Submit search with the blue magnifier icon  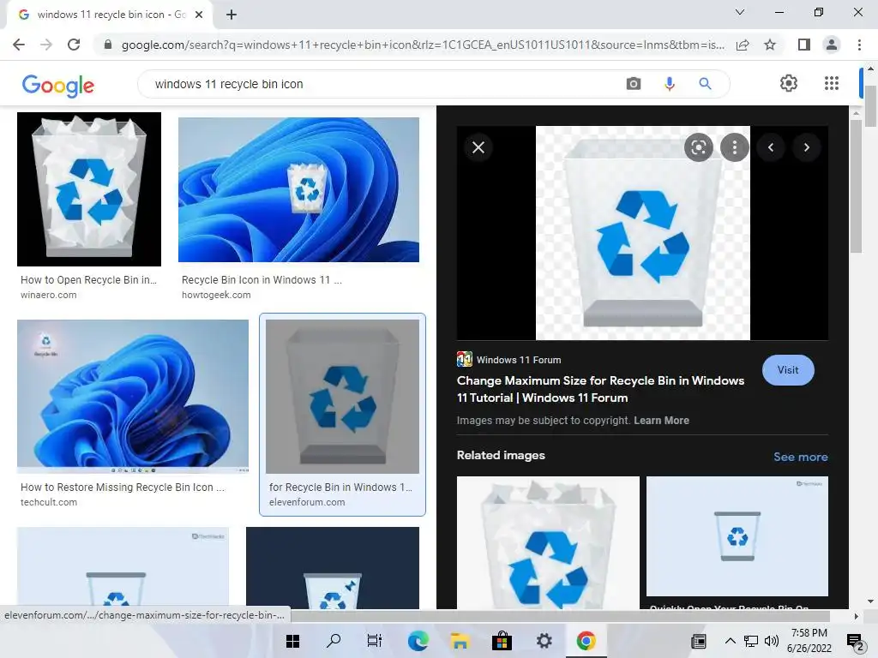tap(705, 84)
